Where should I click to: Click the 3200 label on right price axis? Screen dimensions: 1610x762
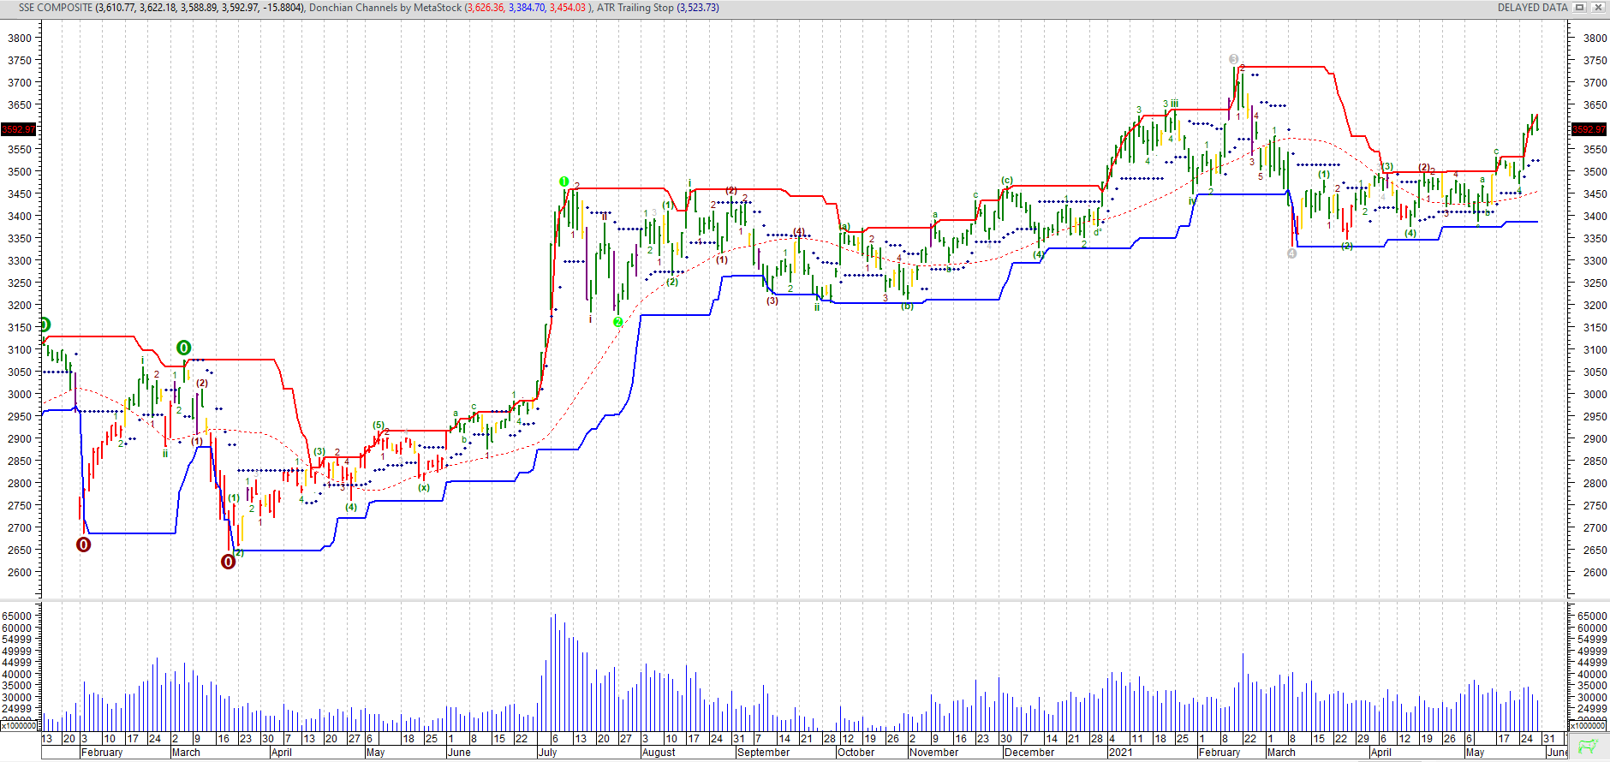pyautogui.click(x=1595, y=305)
